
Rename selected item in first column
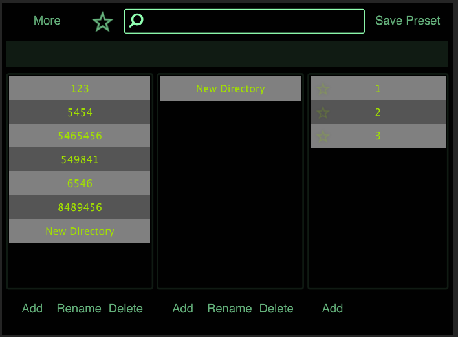(x=79, y=309)
